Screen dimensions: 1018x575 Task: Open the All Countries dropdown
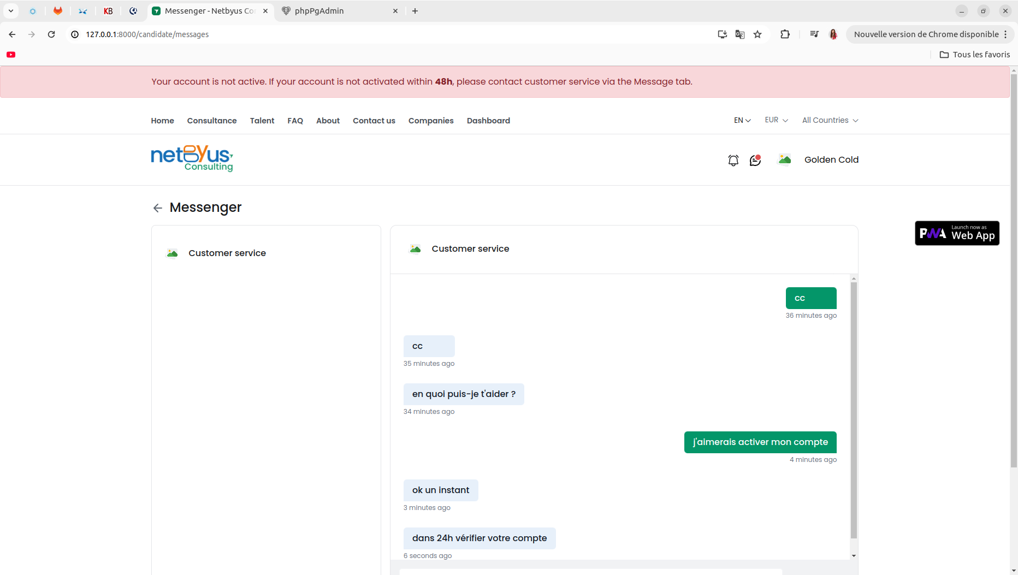tap(830, 120)
